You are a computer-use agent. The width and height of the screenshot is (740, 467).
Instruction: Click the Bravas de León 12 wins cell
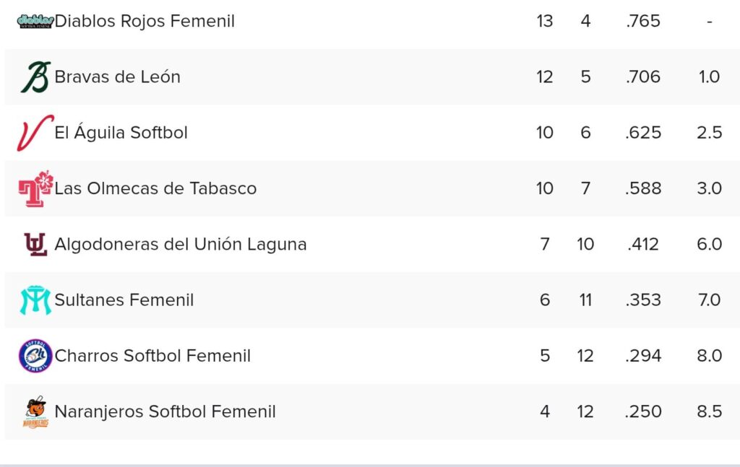click(x=545, y=77)
